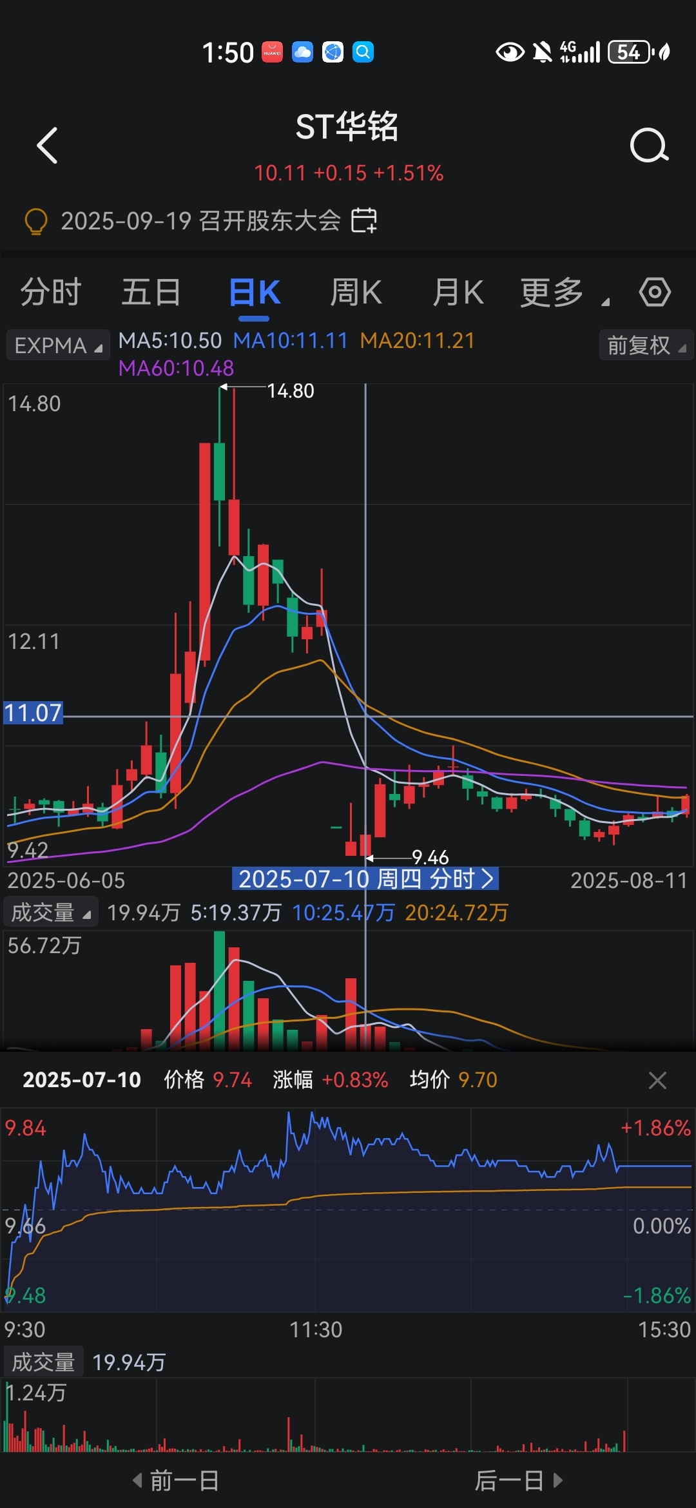Tap the price 10.11 +0.15 +1.51%

point(349,173)
